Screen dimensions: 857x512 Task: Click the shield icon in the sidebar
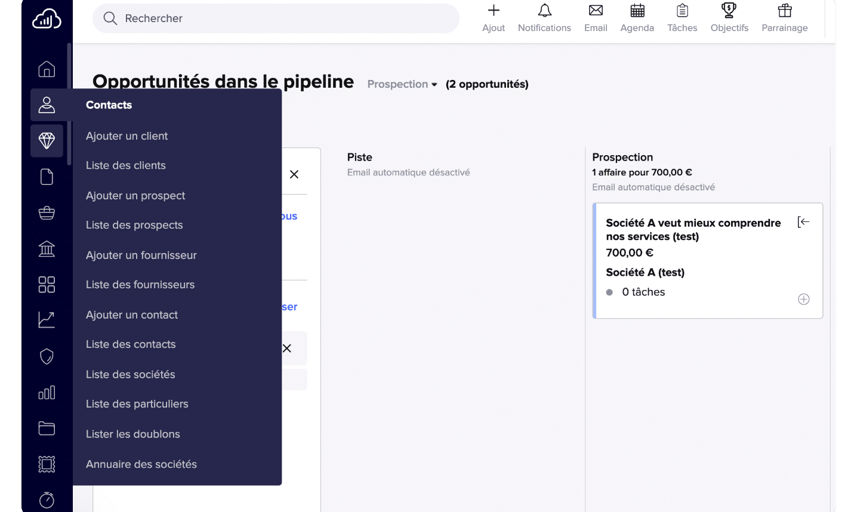click(47, 356)
